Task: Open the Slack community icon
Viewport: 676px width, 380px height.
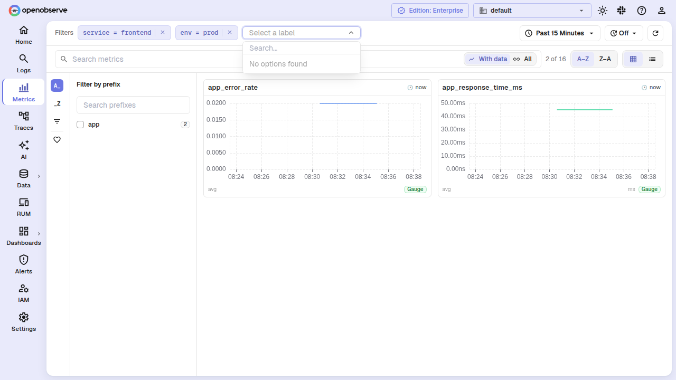Action: [x=622, y=11]
